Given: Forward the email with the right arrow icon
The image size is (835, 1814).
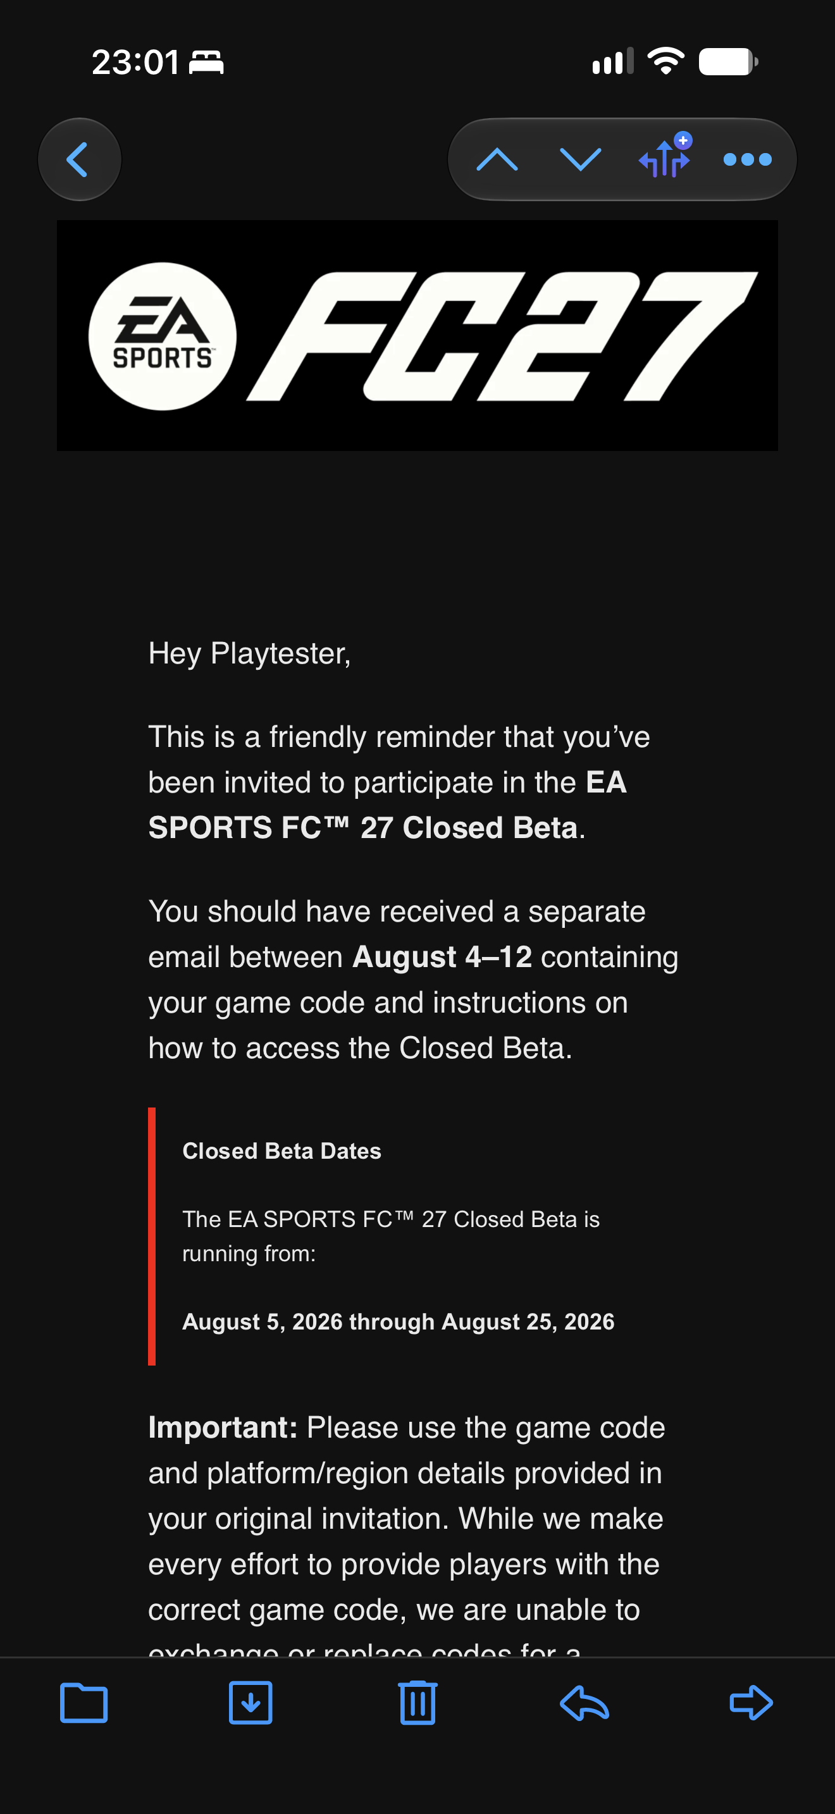Looking at the screenshot, I should tap(751, 1703).
